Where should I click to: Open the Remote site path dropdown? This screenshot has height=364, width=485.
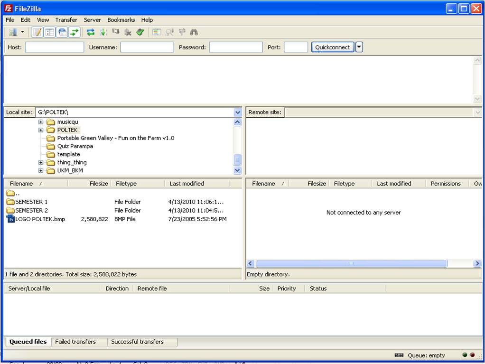pos(477,112)
